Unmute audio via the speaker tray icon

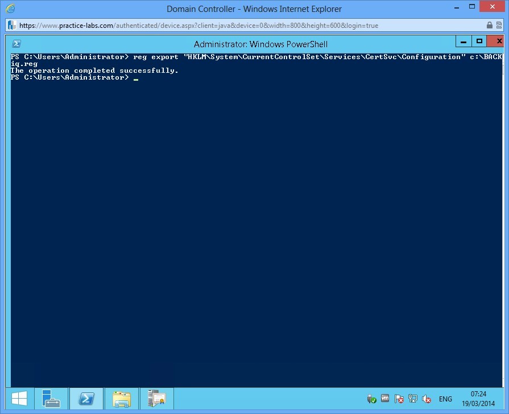point(427,399)
